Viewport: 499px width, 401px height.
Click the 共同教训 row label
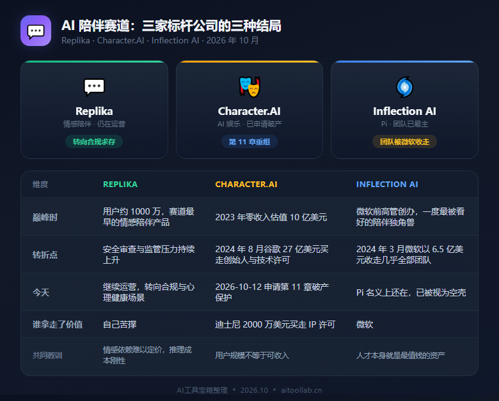pos(47,355)
